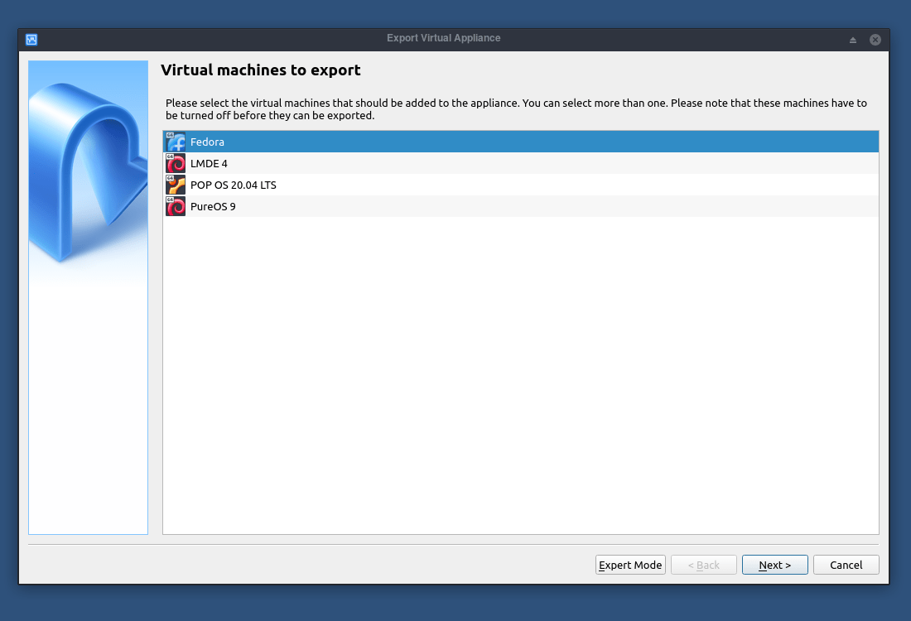This screenshot has height=621, width=911.
Task: Click the roll-up window icon in the titlebar
Action: pos(852,39)
